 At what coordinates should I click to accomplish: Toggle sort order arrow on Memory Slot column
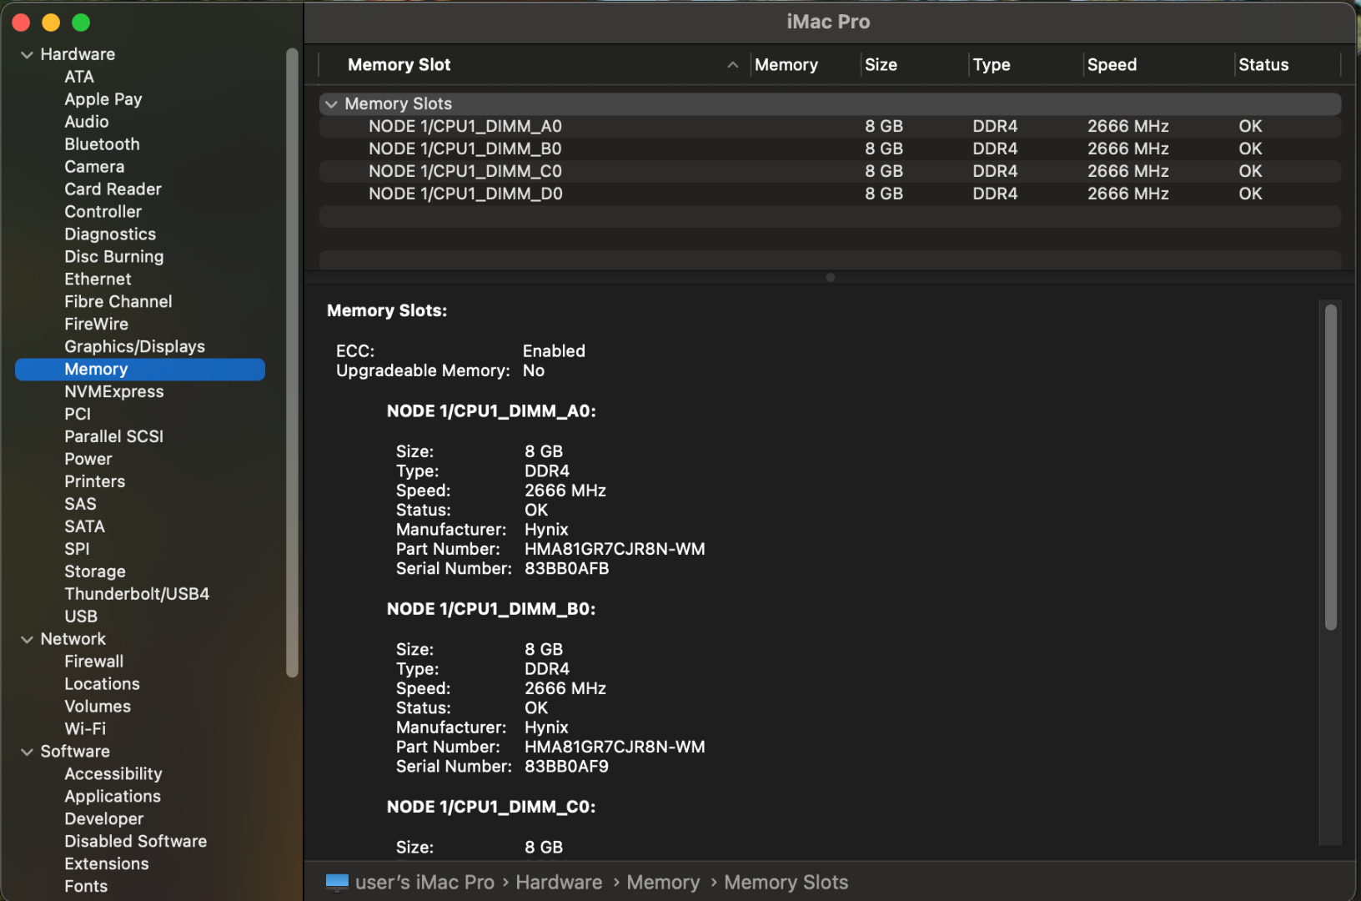732,65
